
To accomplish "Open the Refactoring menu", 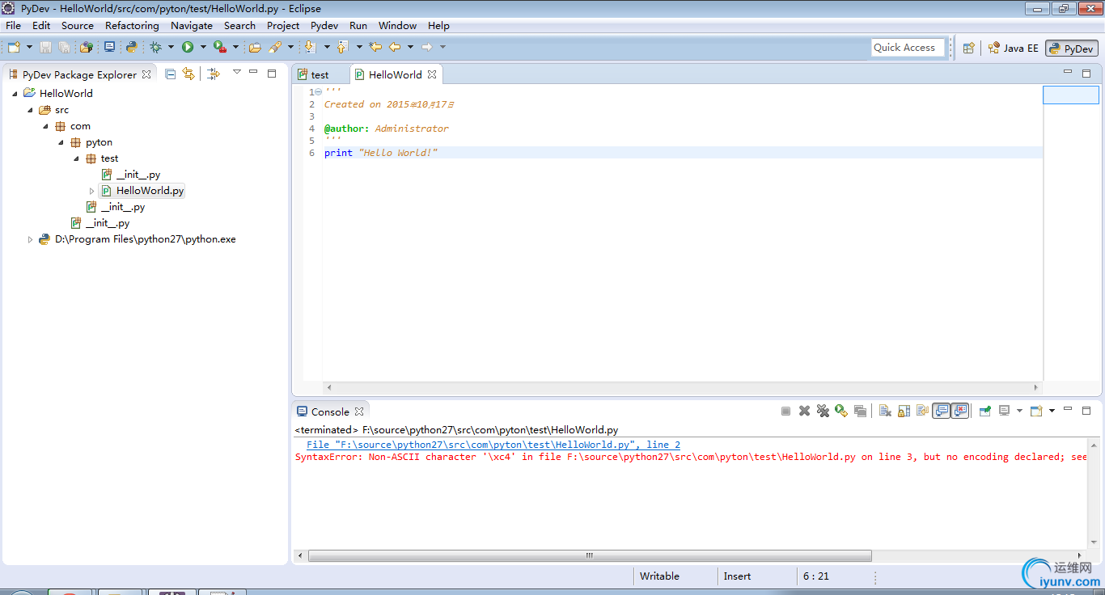I will pyautogui.click(x=132, y=26).
